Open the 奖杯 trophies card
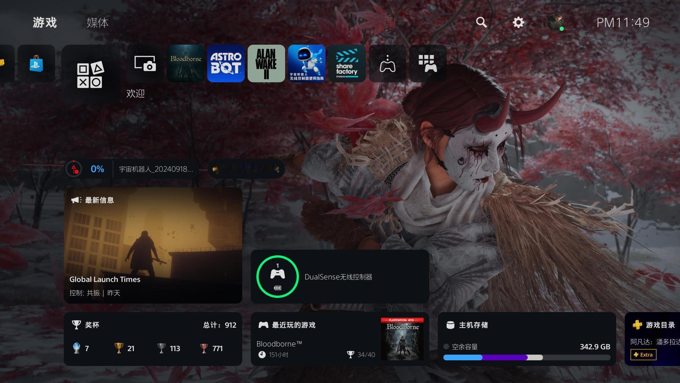This screenshot has height=383, width=680. pos(153,339)
